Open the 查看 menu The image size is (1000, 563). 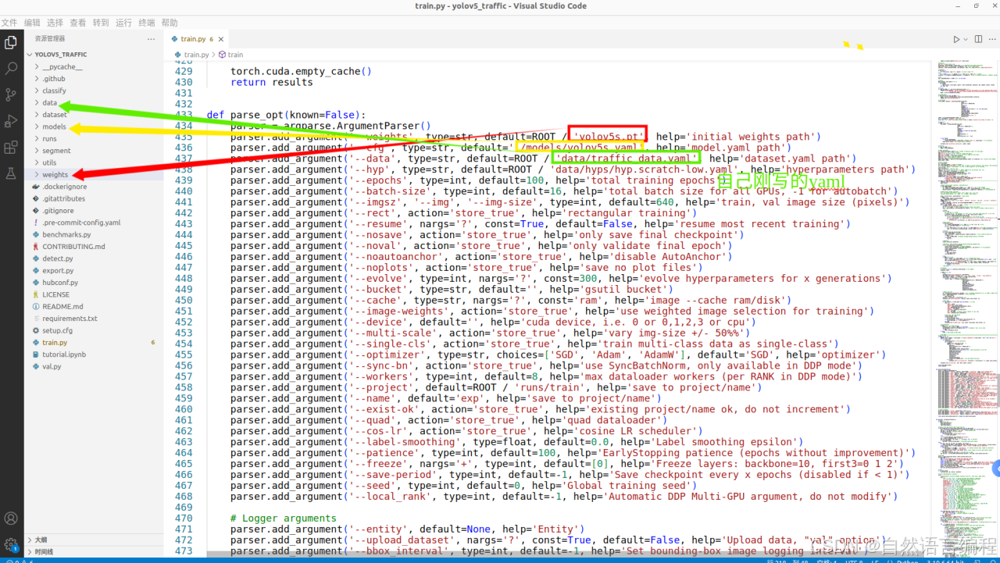[78, 23]
